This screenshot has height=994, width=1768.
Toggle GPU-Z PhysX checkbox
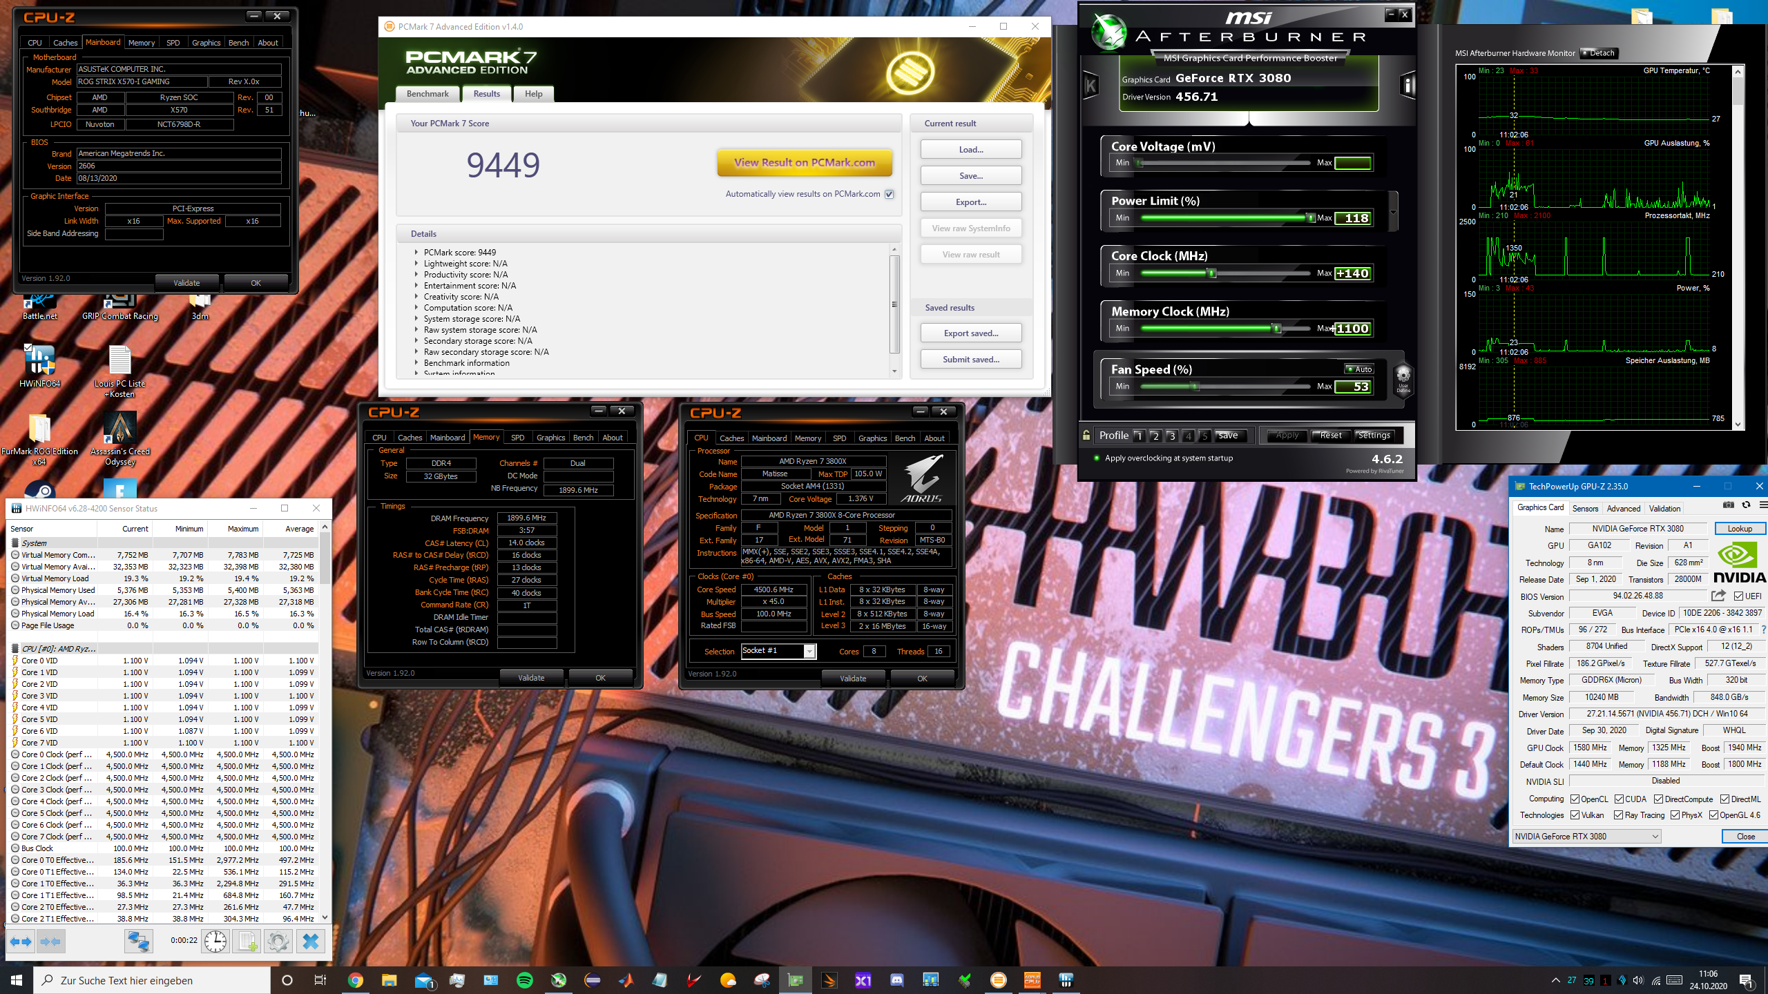click(x=1675, y=815)
